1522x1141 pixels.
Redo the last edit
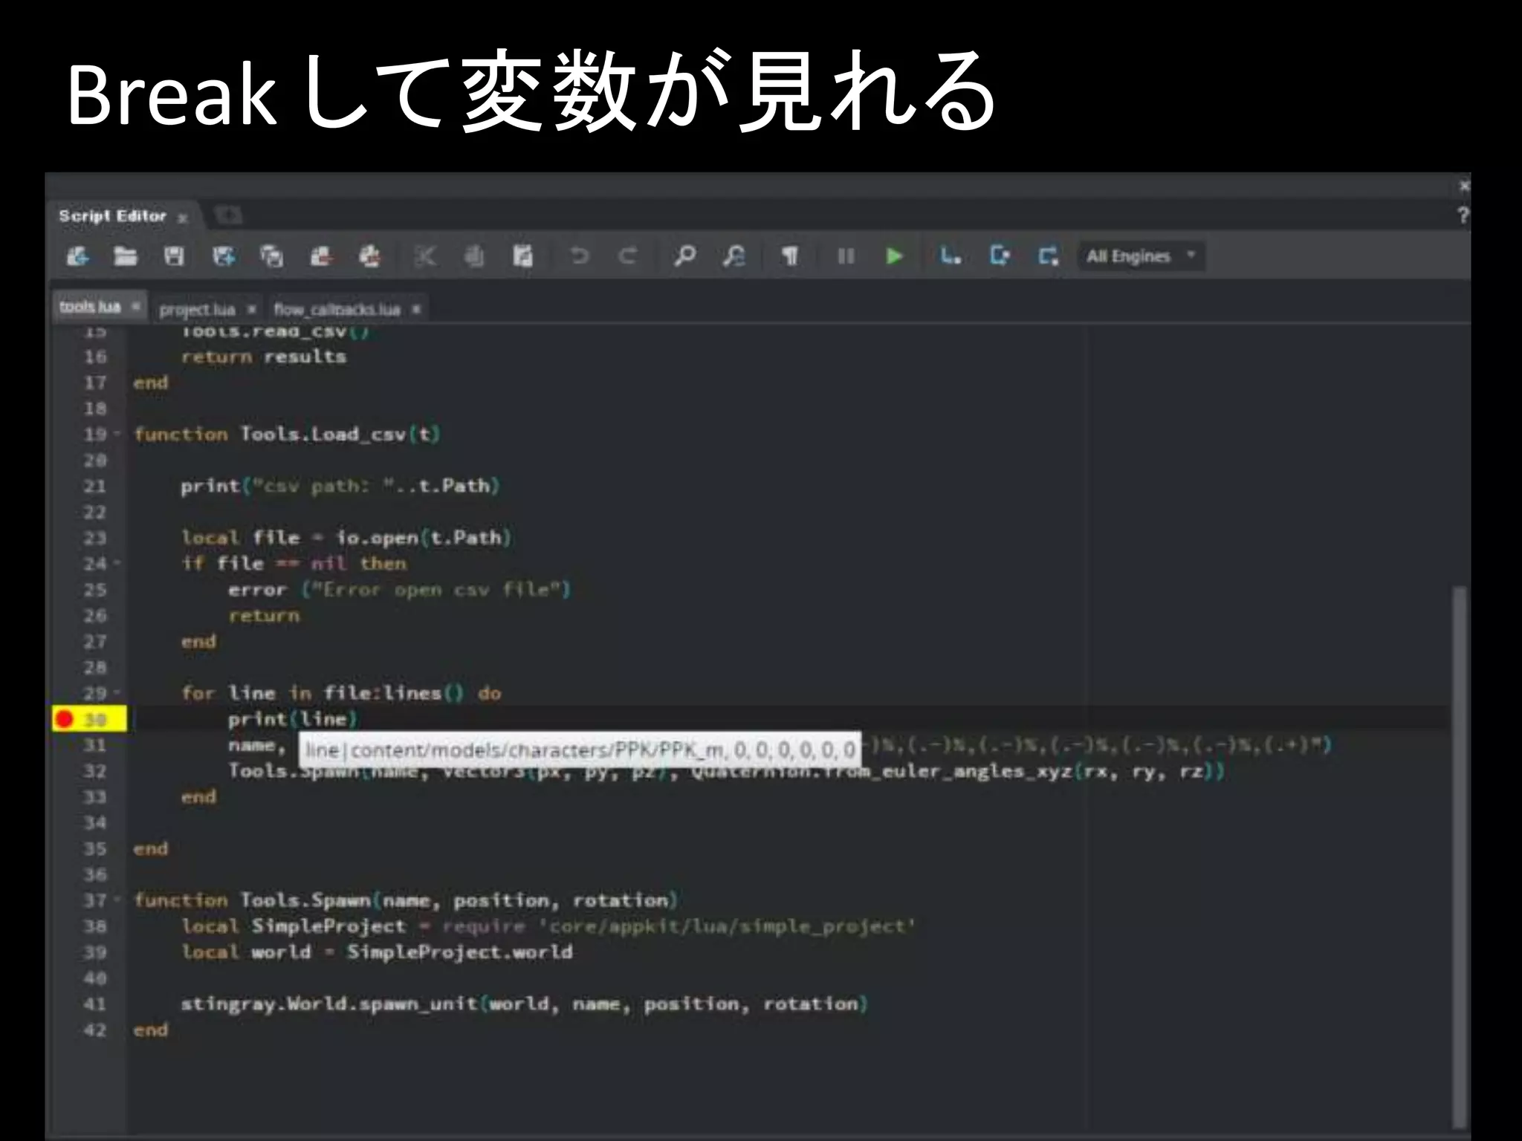[x=628, y=256]
